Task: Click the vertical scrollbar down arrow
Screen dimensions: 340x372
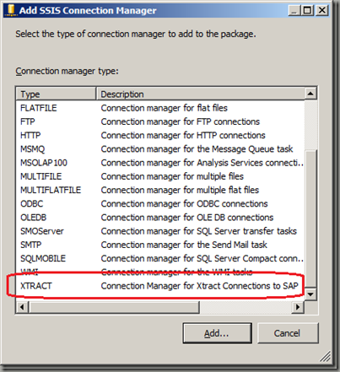Action: click(310, 294)
